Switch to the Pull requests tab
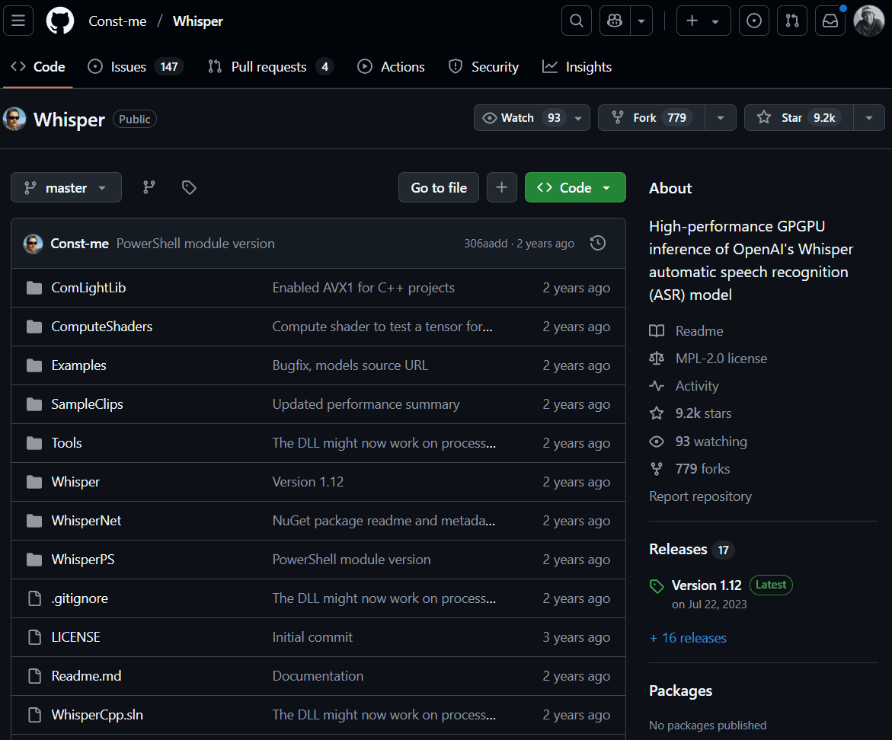This screenshot has height=740, width=892. 270,67
